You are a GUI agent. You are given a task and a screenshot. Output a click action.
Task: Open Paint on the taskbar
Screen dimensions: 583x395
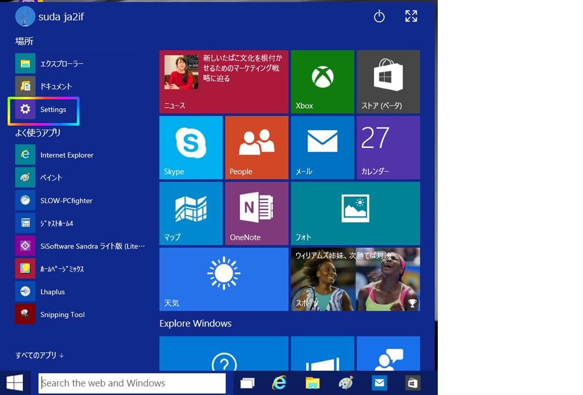[x=346, y=382]
